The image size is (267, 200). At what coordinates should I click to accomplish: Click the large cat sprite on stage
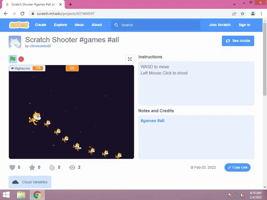(x=35, y=118)
